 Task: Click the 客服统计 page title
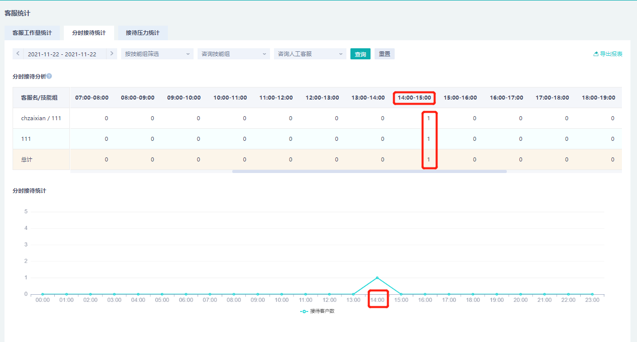pos(18,13)
